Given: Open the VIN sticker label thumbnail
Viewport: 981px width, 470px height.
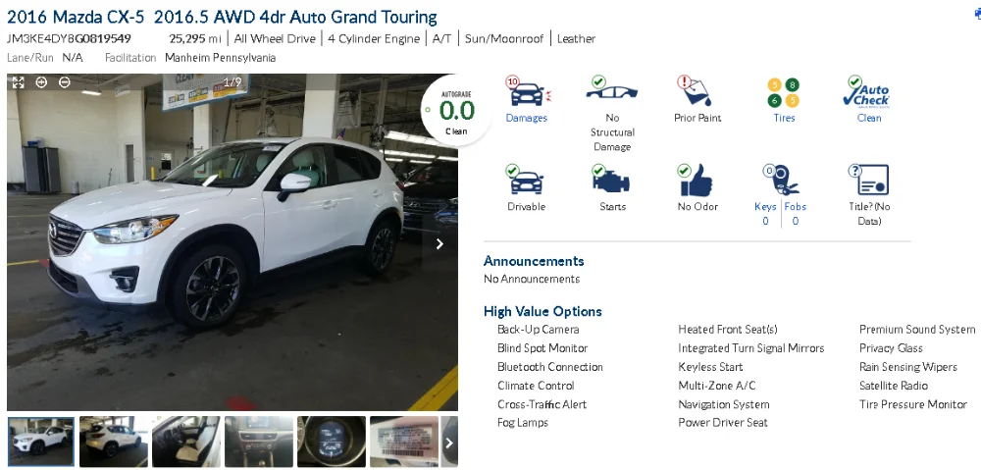Looking at the screenshot, I should tap(404, 442).
